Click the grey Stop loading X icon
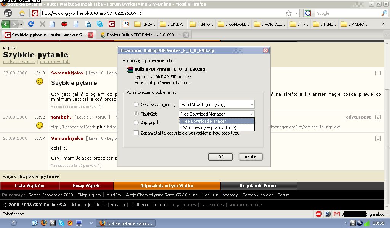The height and width of the screenshot is (228, 390). [x=43, y=24]
